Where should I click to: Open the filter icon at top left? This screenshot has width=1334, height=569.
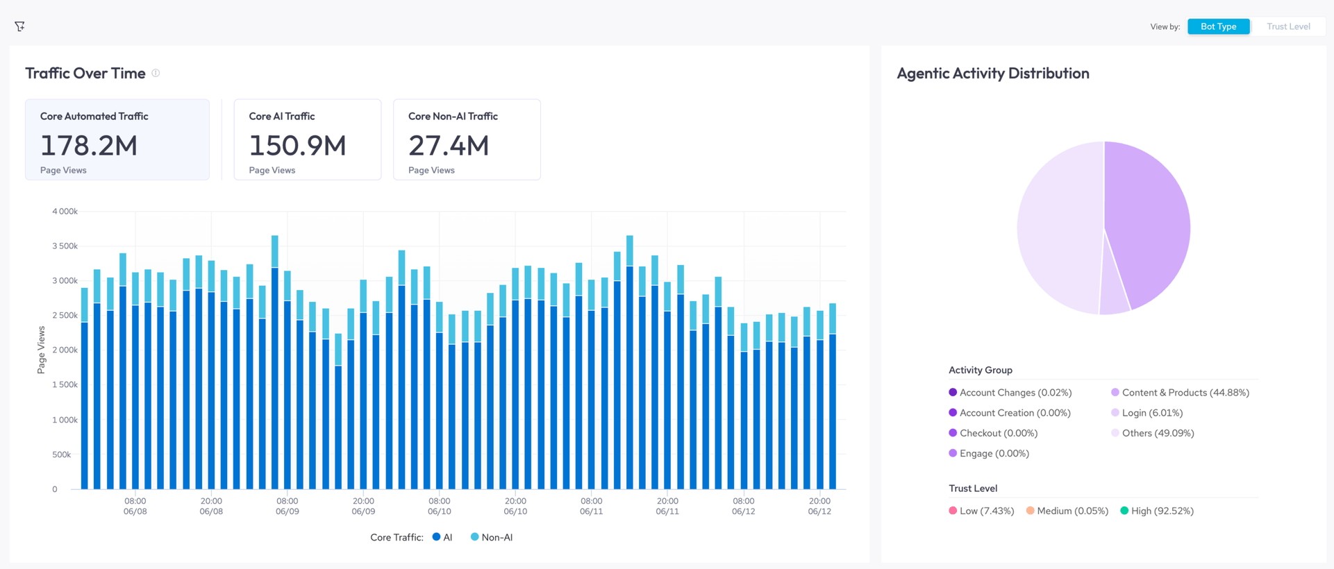[19, 26]
